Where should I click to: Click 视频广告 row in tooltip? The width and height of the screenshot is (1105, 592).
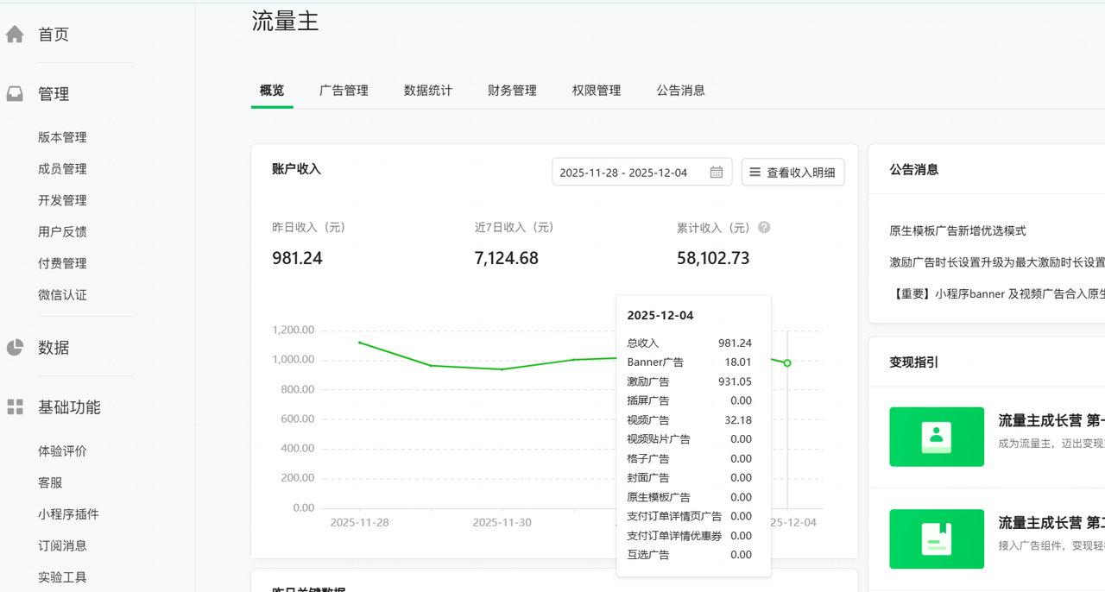click(x=689, y=420)
